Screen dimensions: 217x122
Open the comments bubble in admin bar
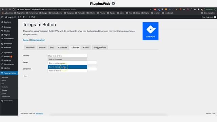(x=24, y=17)
